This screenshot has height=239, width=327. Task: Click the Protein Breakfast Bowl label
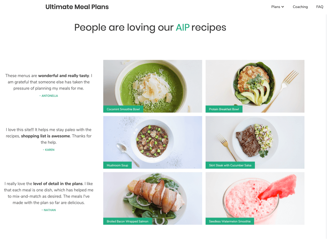point(224,109)
